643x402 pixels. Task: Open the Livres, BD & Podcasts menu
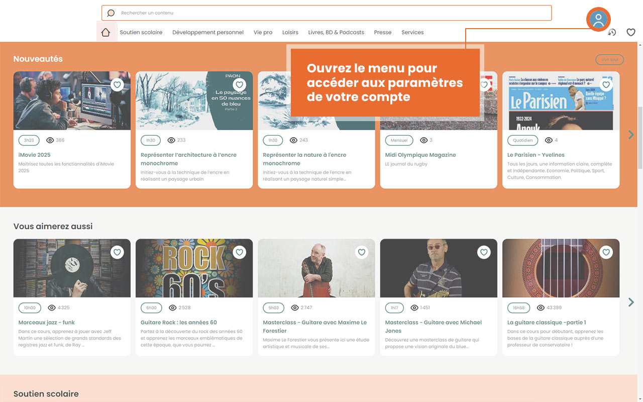(336, 32)
